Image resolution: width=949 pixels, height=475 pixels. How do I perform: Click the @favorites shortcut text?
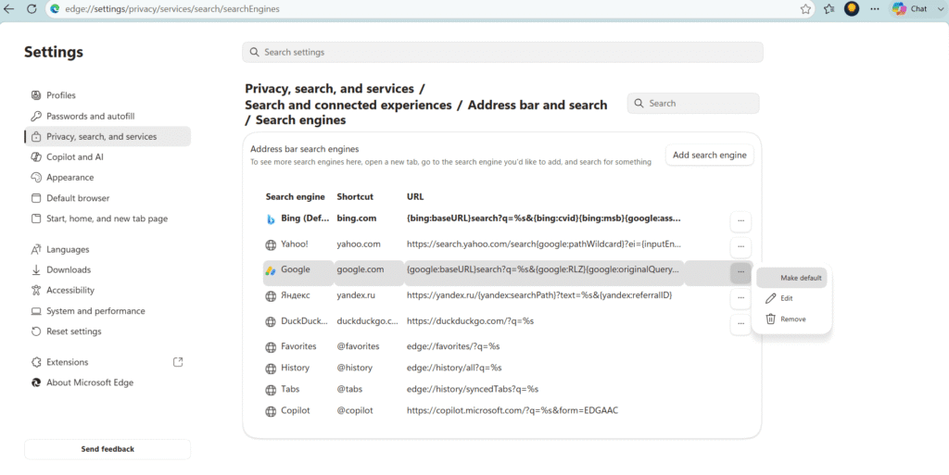coord(358,346)
